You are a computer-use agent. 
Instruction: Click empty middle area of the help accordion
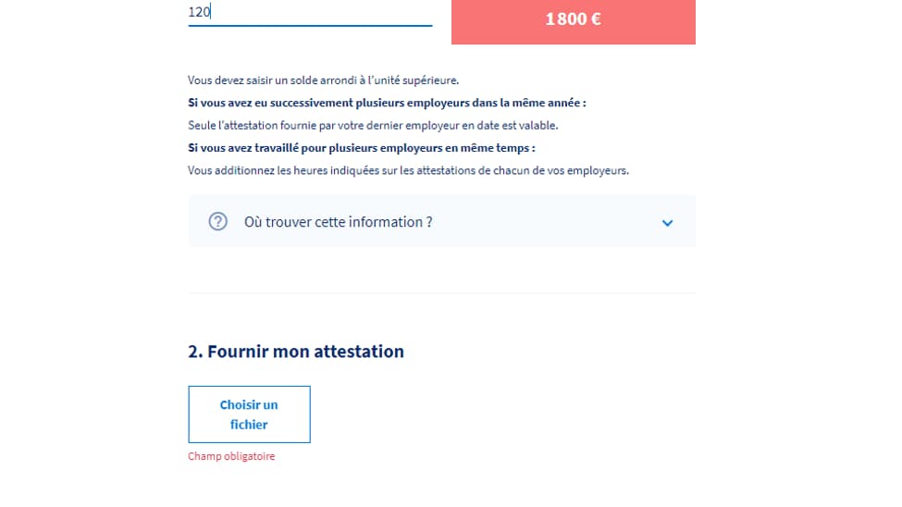pos(546,222)
